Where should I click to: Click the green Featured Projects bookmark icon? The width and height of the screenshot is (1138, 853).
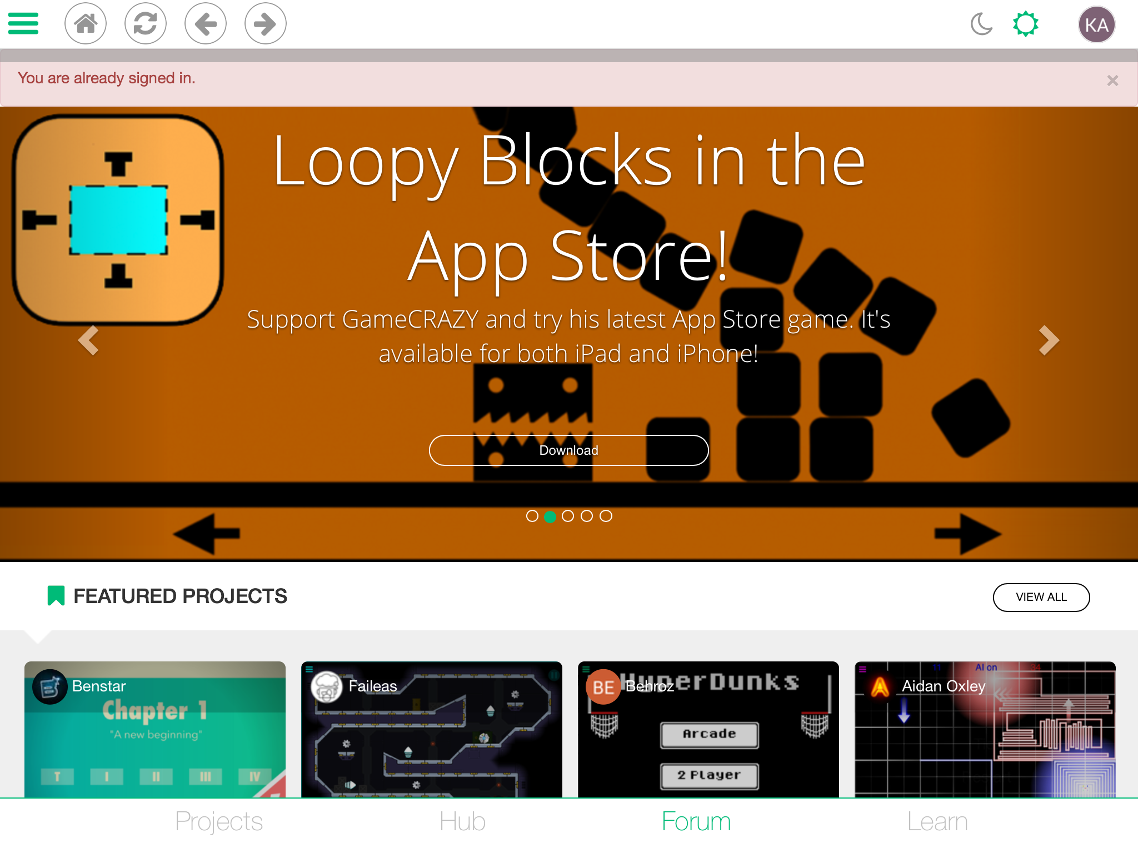56,596
